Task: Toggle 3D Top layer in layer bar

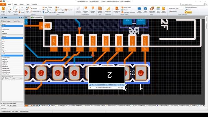Action: pyautogui.click(x=134, y=106)
